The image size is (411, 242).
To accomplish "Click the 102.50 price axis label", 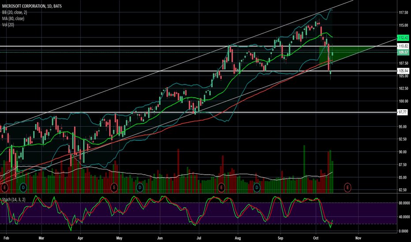I will (x=404, y=88).
